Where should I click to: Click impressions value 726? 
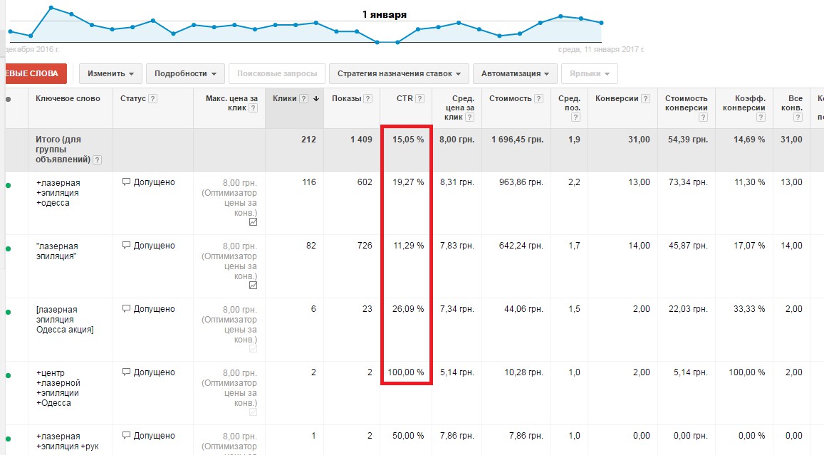(x=365, y=246)
